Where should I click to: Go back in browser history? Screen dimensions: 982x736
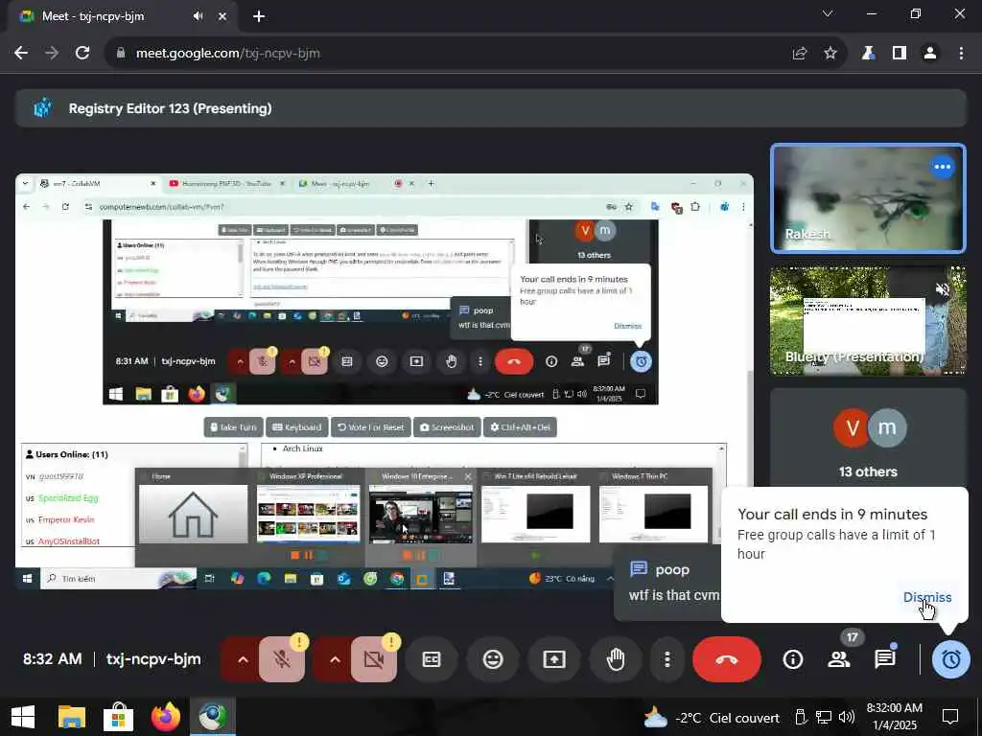coord(21,54)
